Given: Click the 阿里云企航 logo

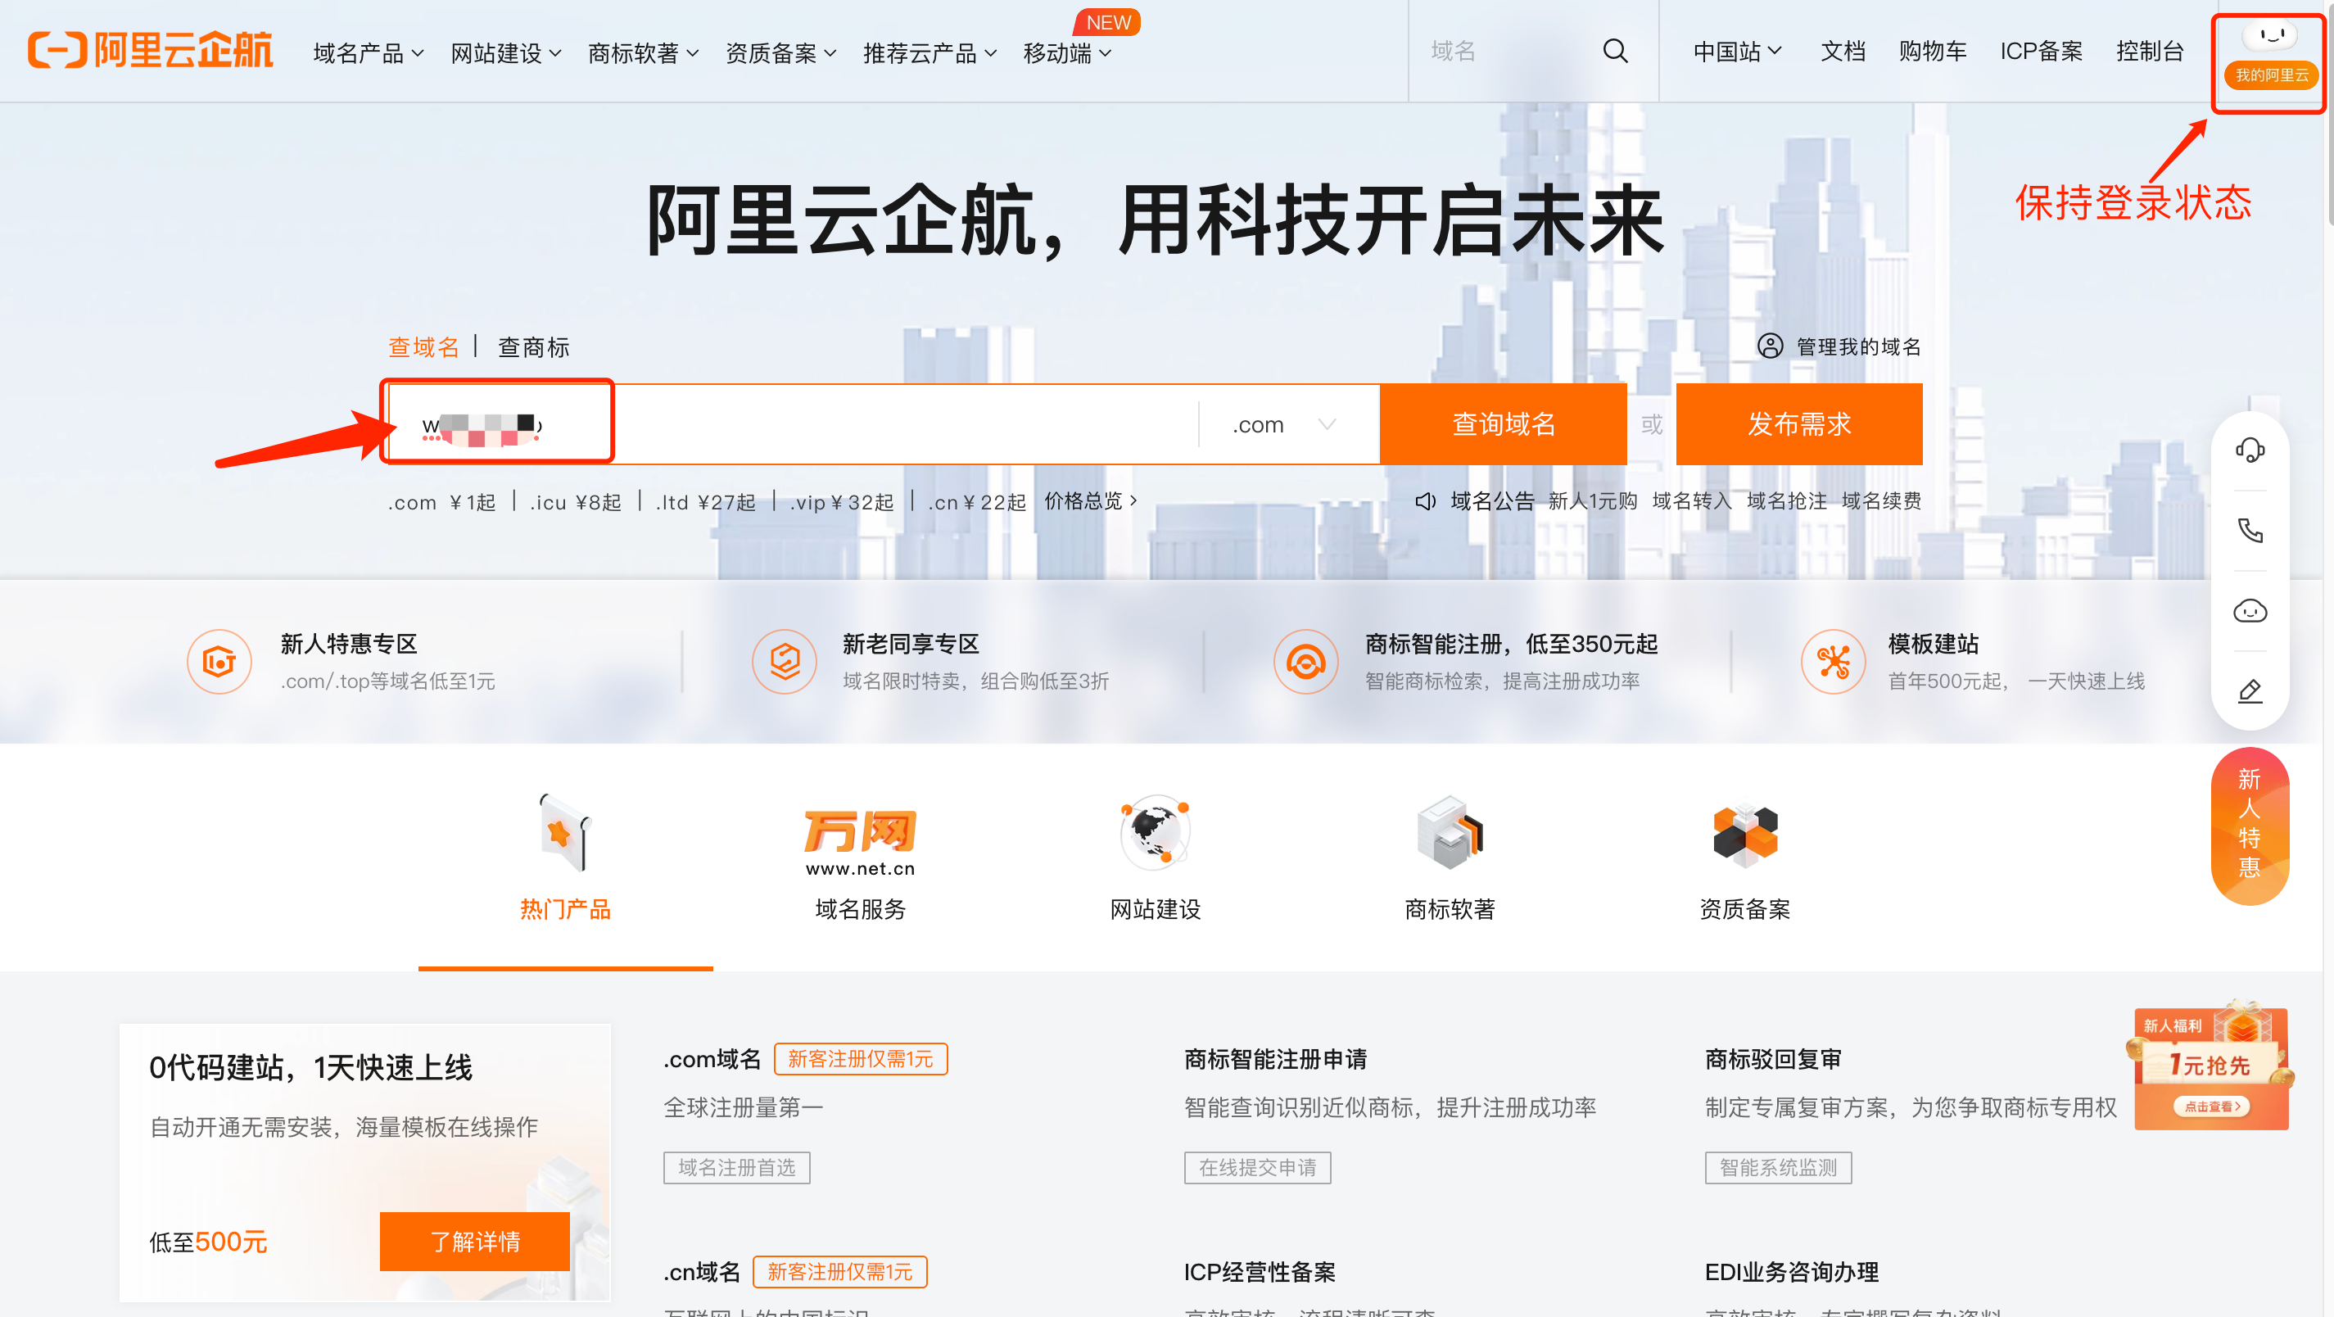Looking at the screenshot, I should point(151,51).
